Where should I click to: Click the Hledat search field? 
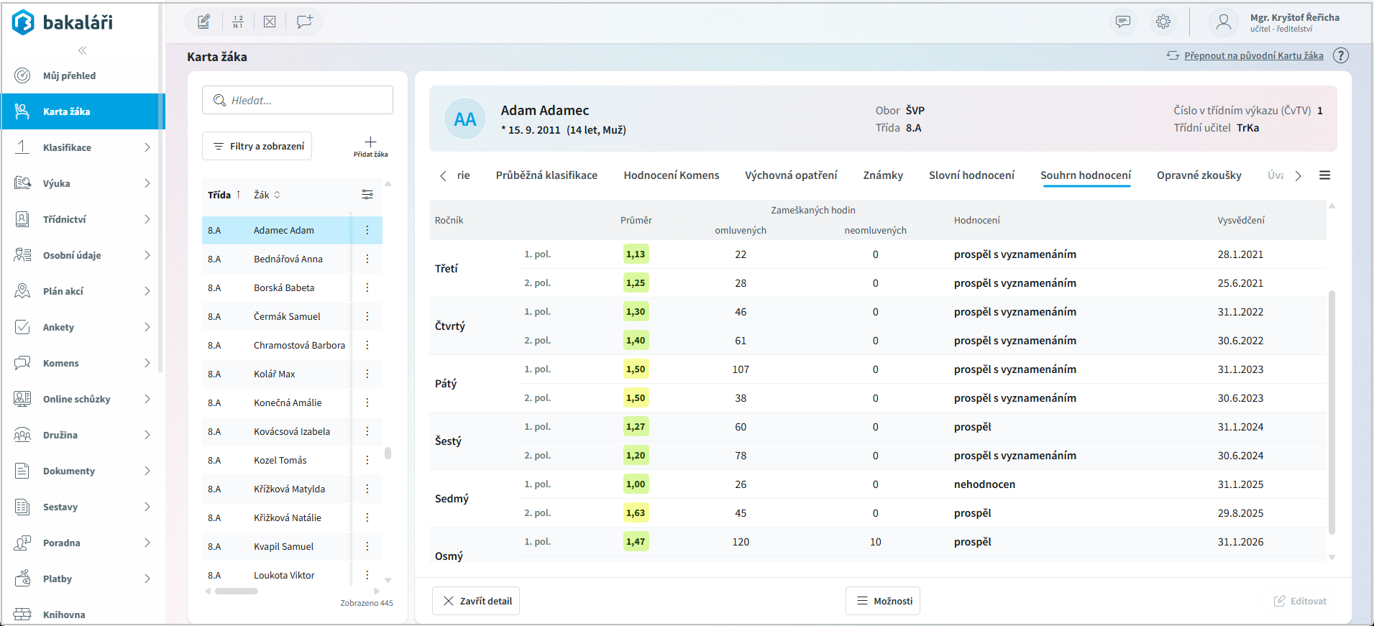tap(298, 101)
